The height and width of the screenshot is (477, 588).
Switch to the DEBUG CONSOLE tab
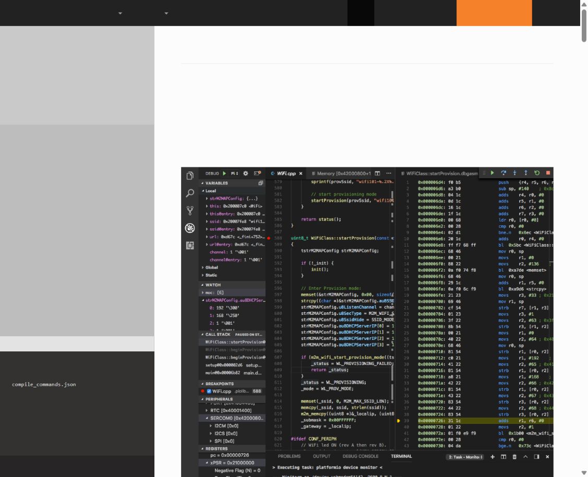point(361,456)
